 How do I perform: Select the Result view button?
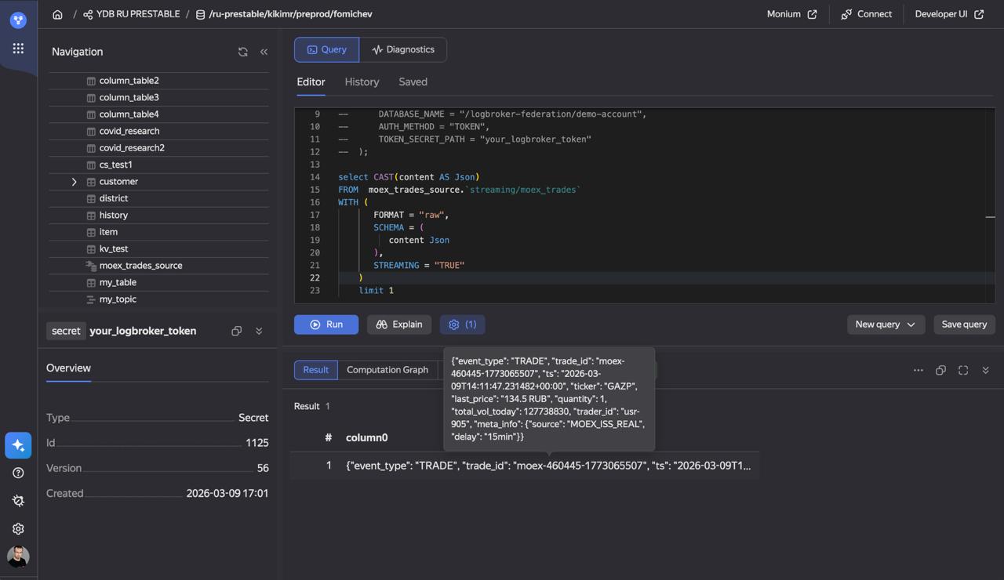316,370
